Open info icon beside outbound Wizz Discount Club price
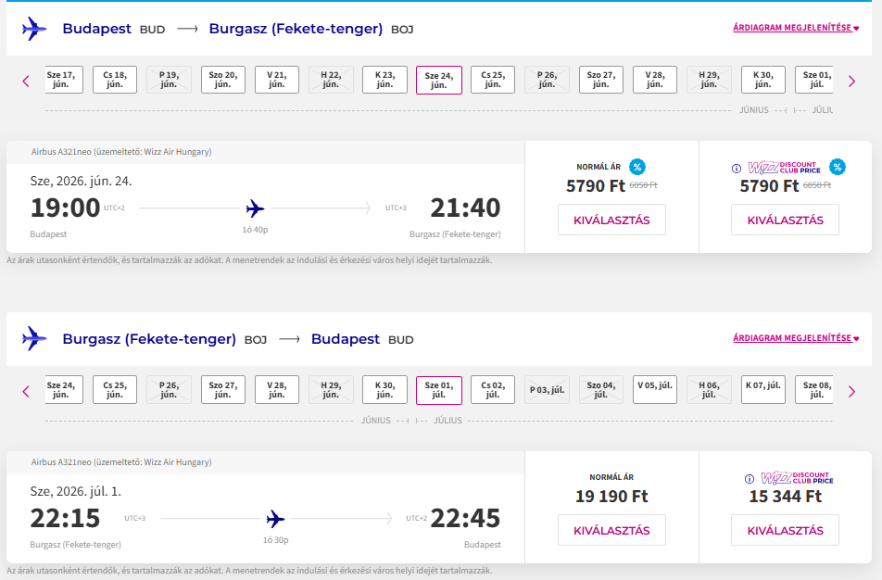Image resolution: width=882 pixels, height=580 pixels. (737, 169)
